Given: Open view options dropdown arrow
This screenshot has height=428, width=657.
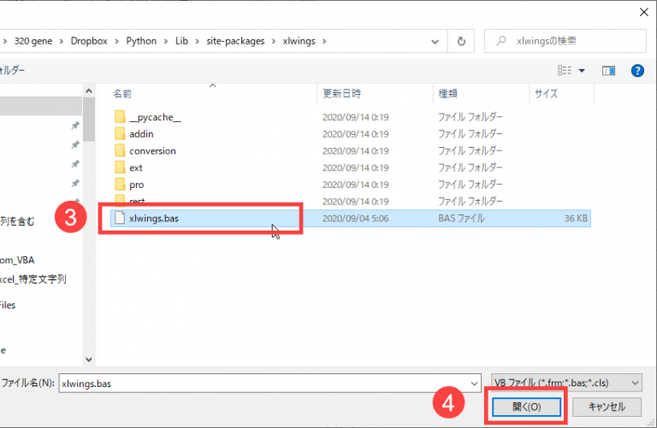Looking at the screenshot, I should tap(582, 71).
